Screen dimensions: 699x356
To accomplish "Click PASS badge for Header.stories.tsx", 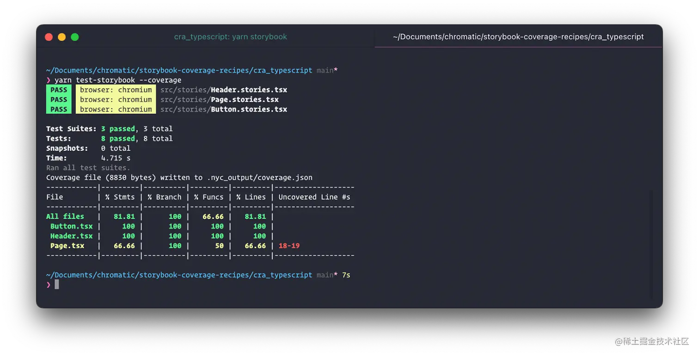I will click(59, 90).
